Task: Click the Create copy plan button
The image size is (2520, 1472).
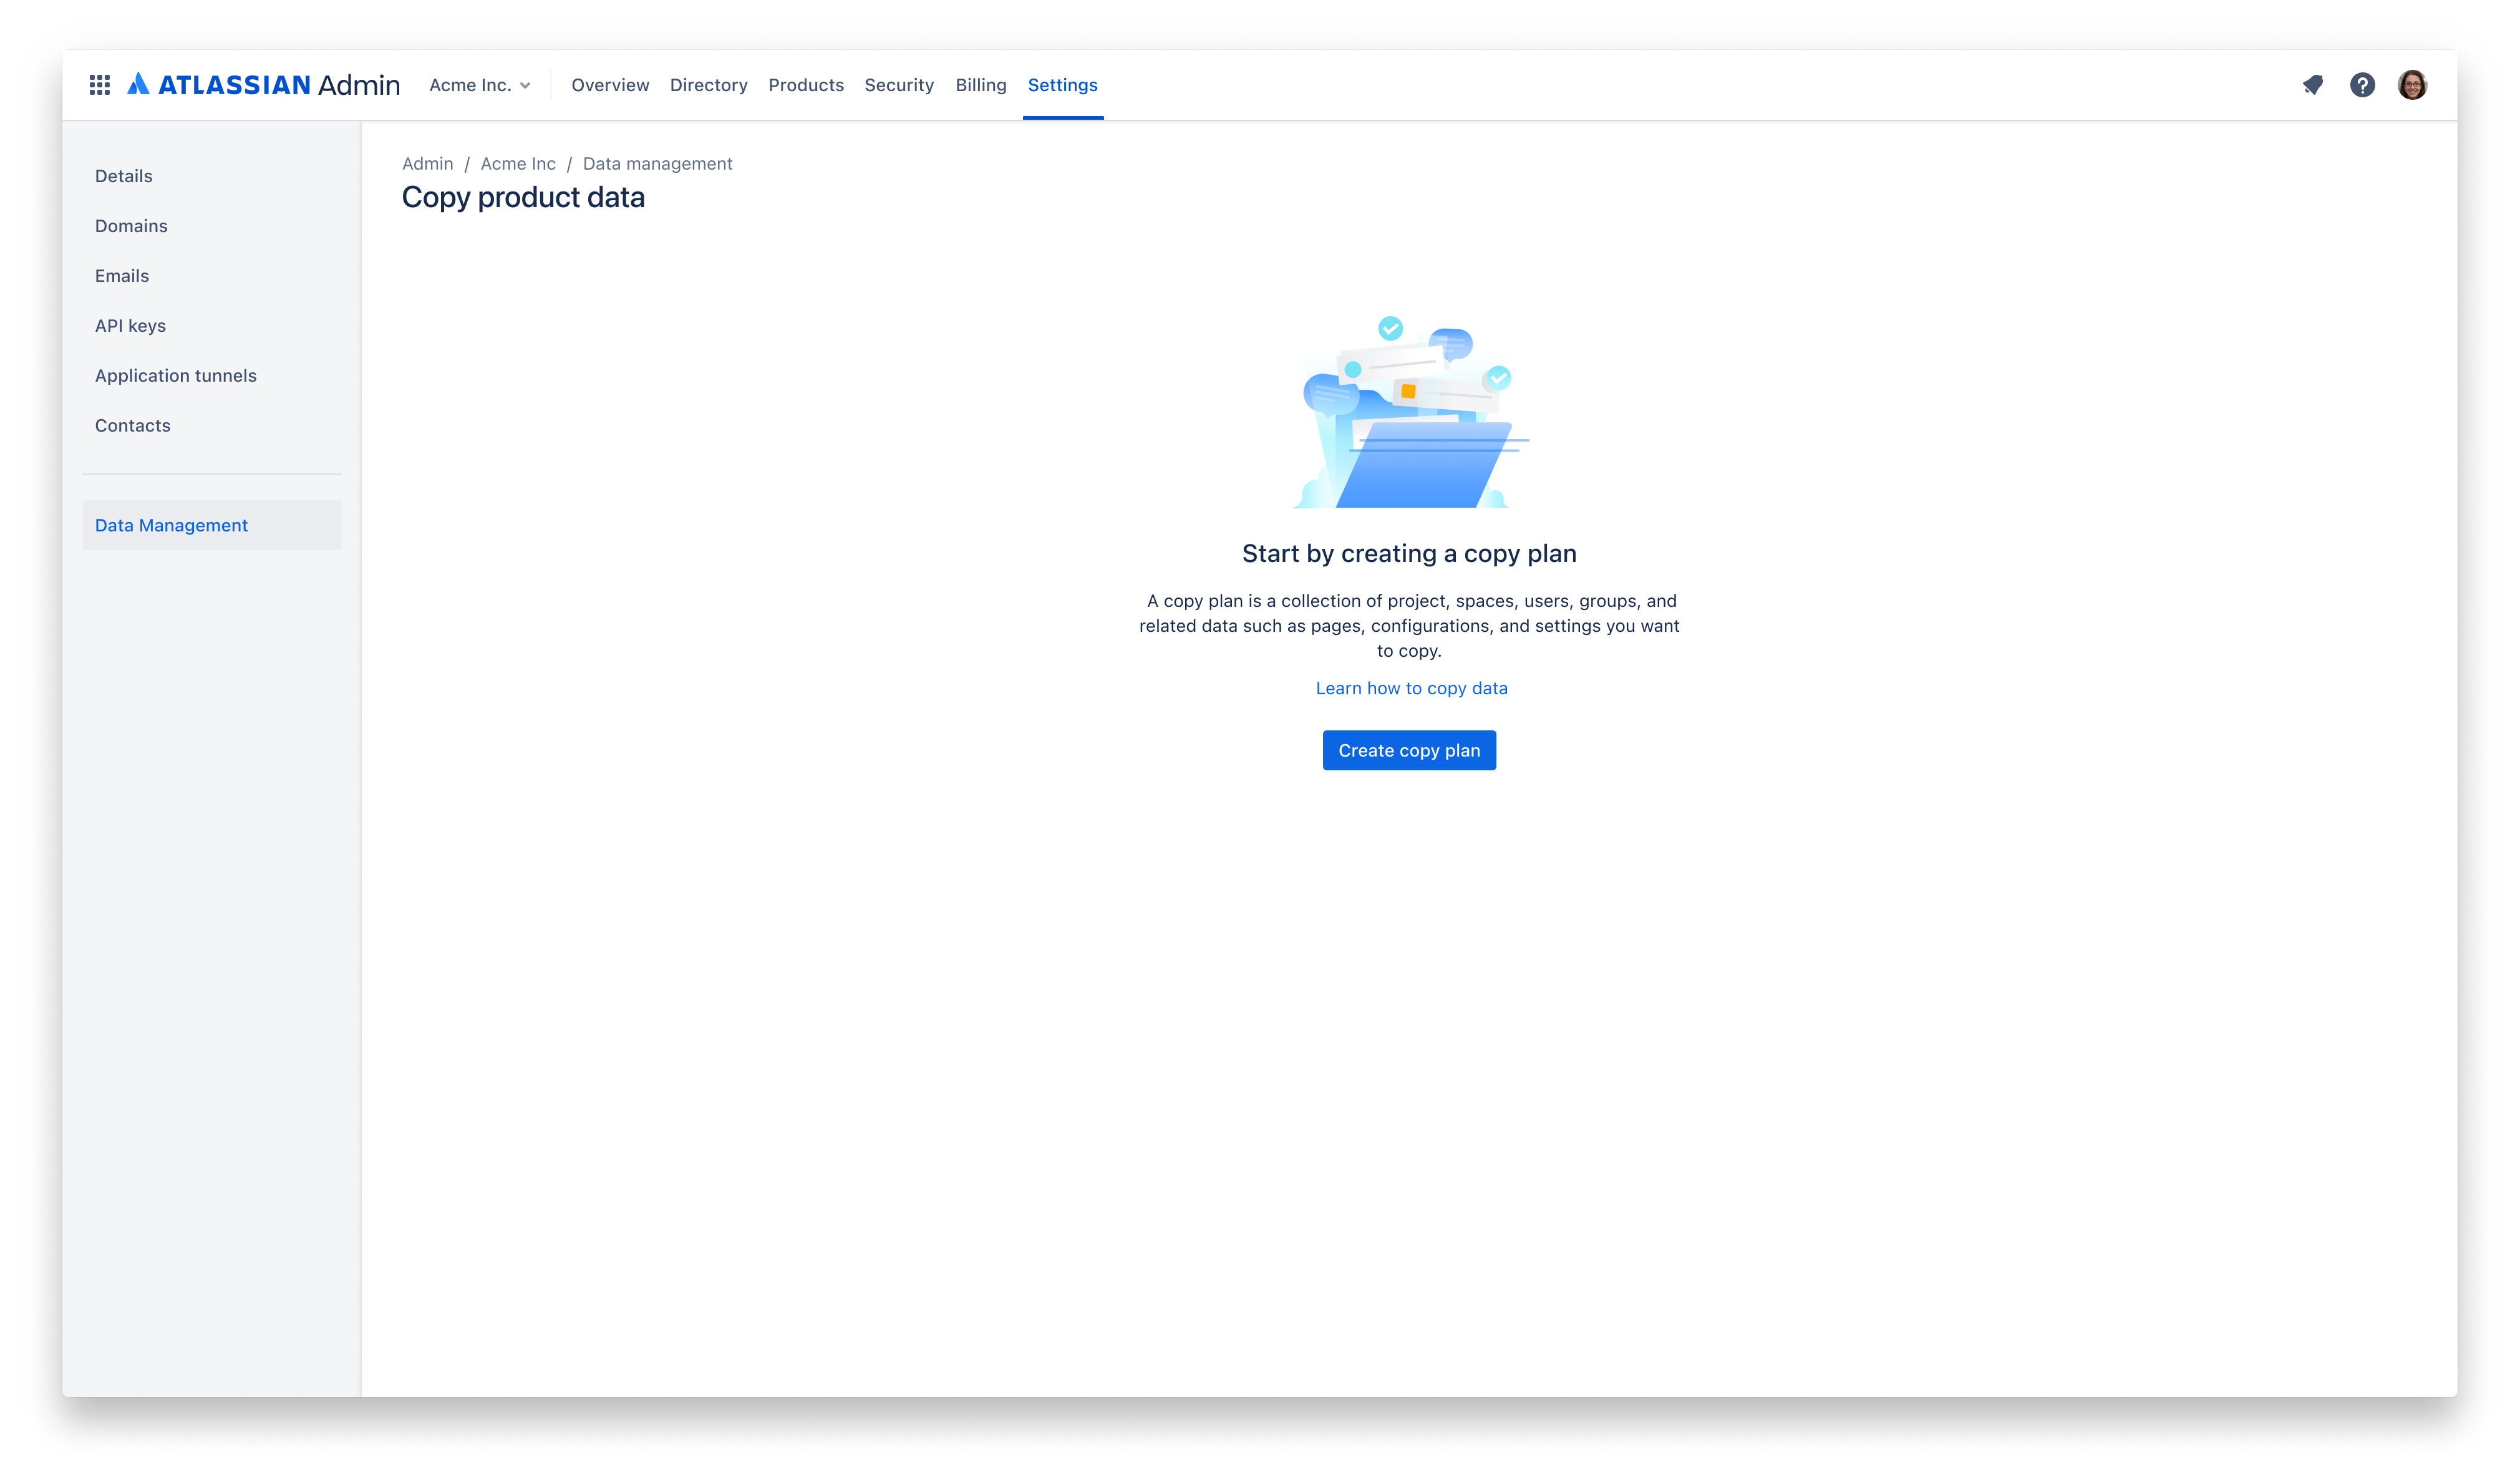Action: 1409,750
